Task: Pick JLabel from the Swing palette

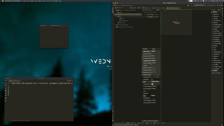Action: 215,29
